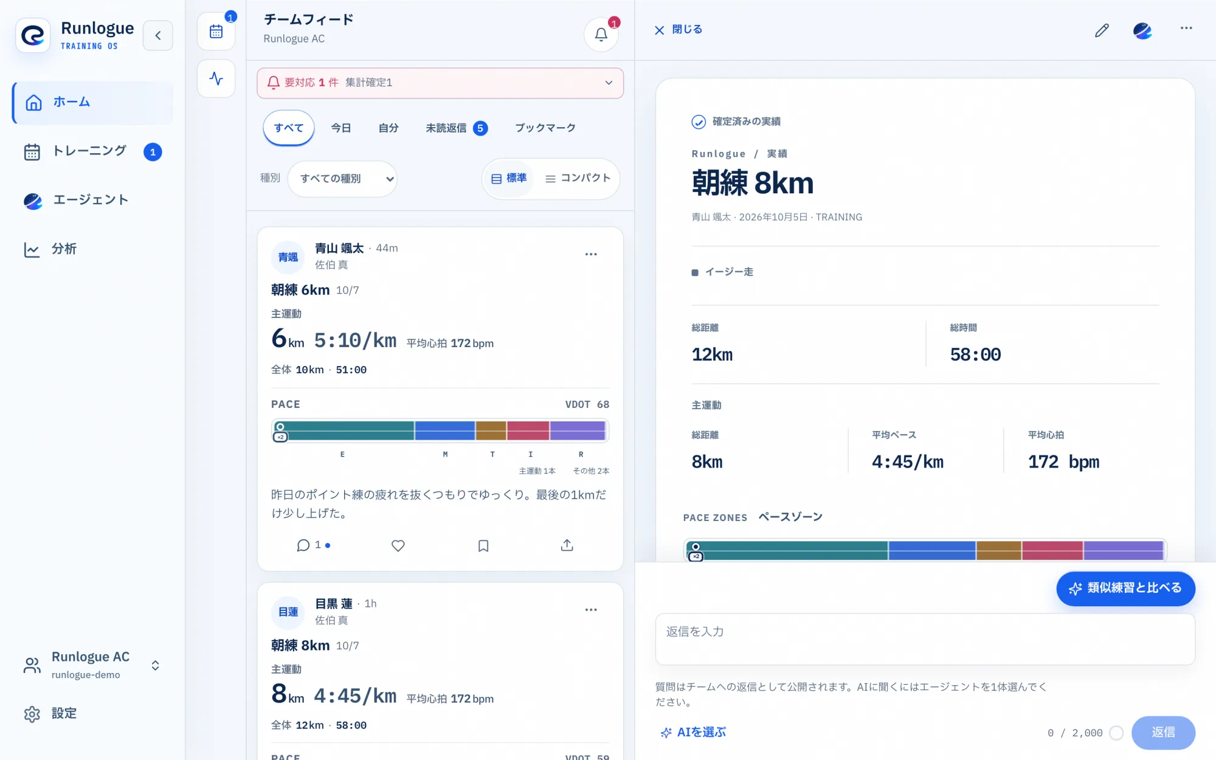The height and width of the screenshot is (760, 1216).
Task: Expand the 要対応 1 件 alert banner
Action: 440,83
